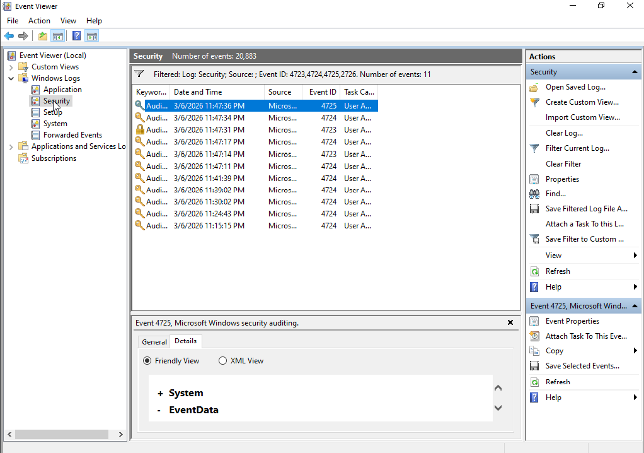Click Filter Current Log funnel icon
Image resolution: width=644 pixels, height=453 pixels.
(x=534, y=148)
